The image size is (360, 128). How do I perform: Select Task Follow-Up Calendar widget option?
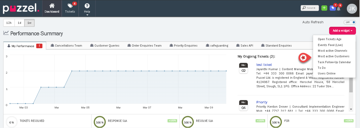pyautogui.click(x=334, y=62)
